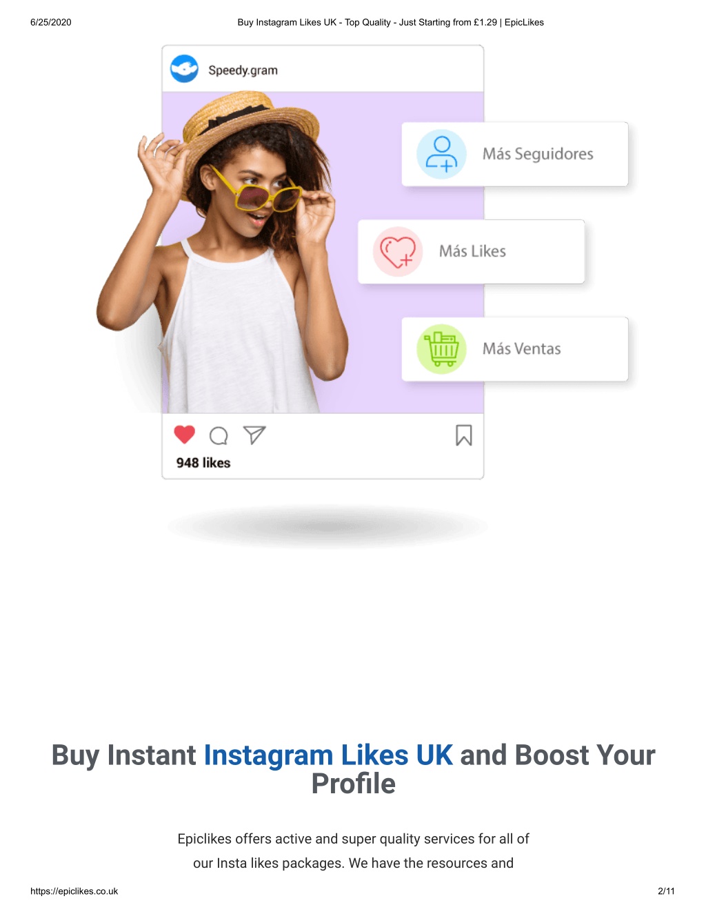
Task: Click the Speedy.gram blue bird avatar
Action: click(x=184, y=69)
